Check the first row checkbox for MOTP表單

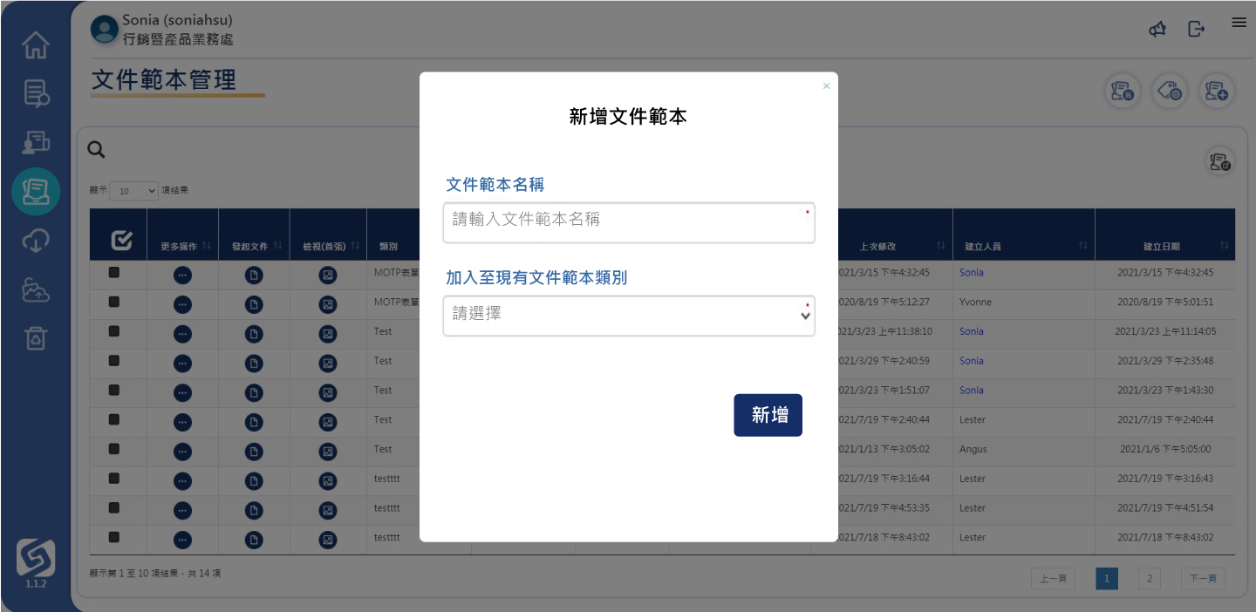coord(114,273)
